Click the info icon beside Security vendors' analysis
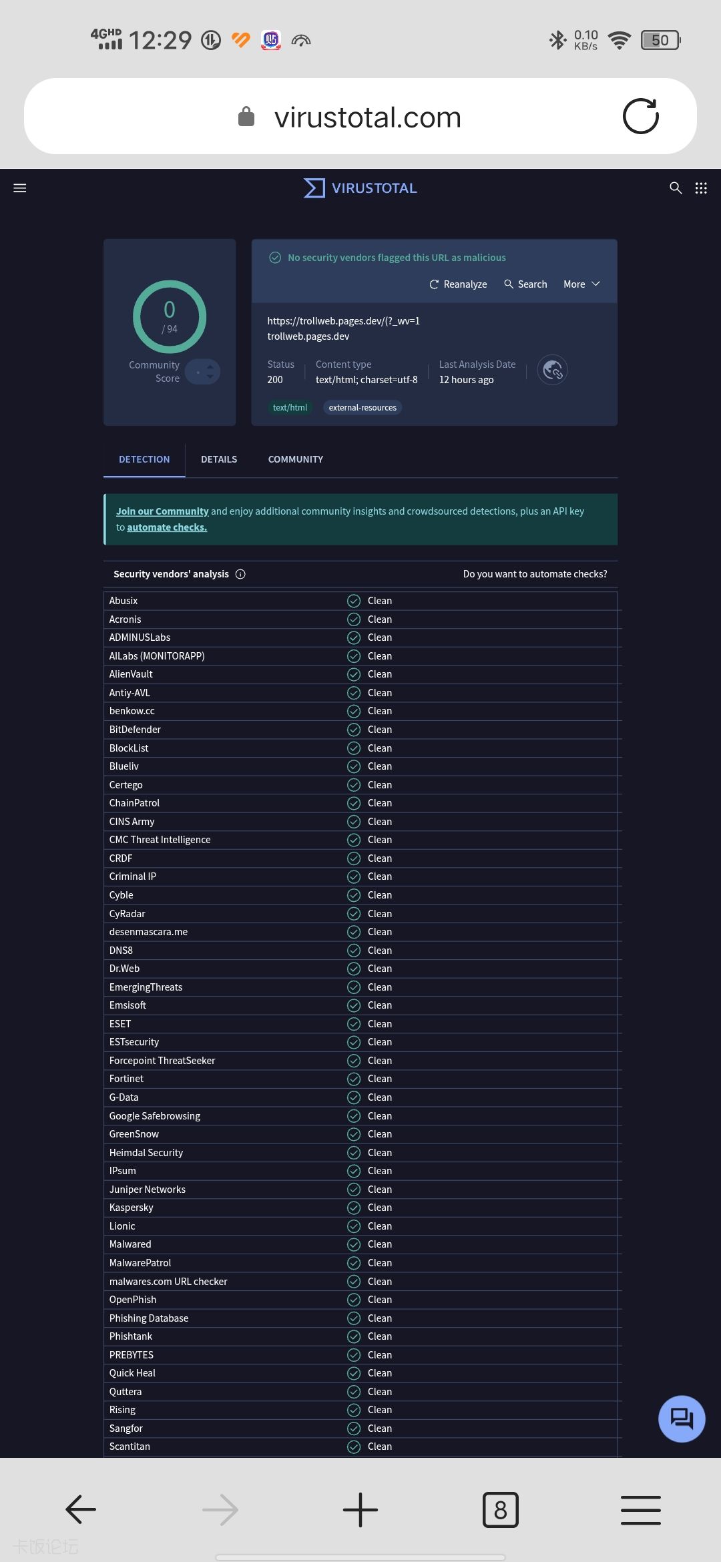This screenshot has width=721, height=1562. (x=240, y=574)
